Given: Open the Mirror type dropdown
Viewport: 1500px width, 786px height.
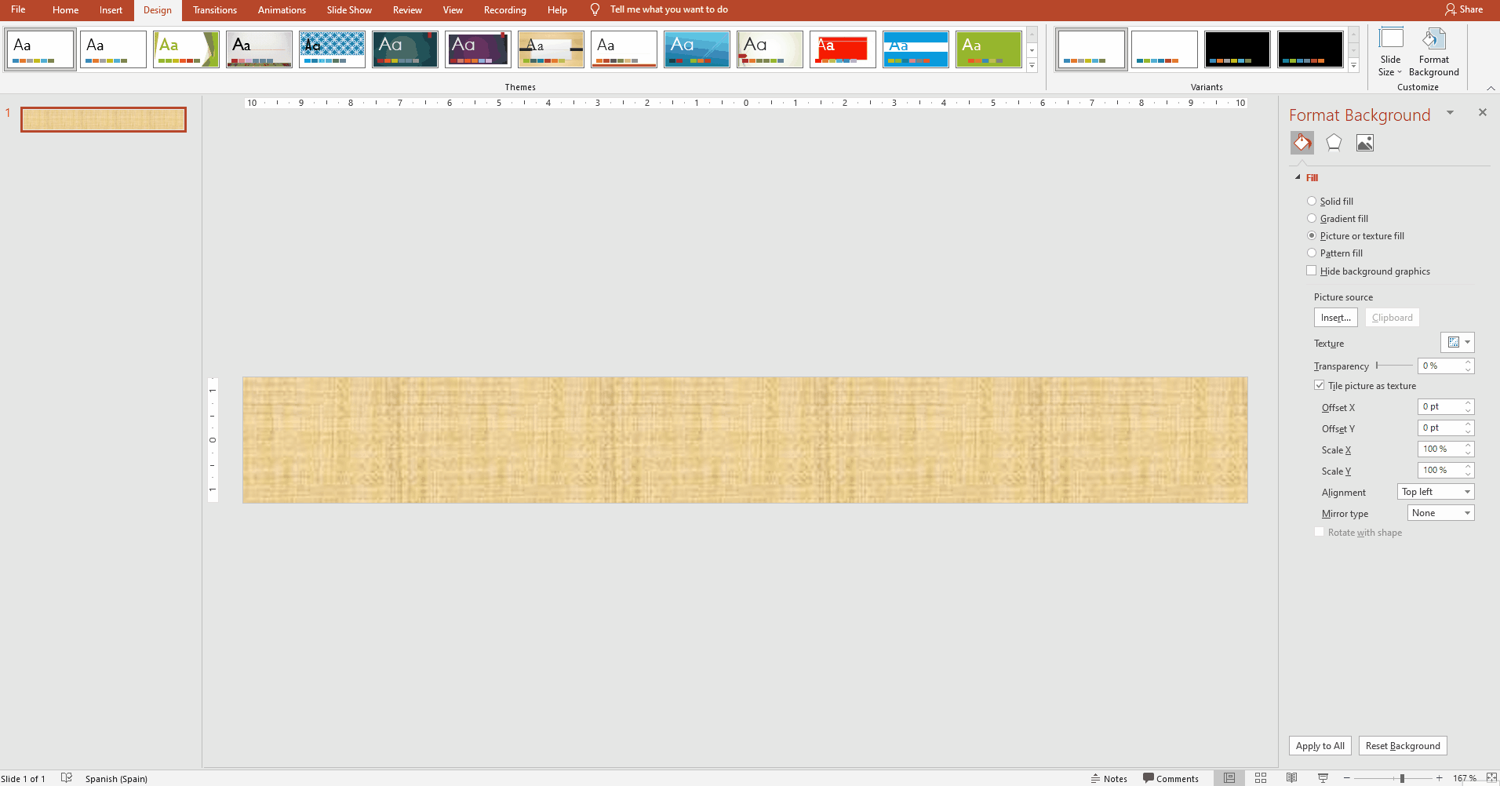Looking at the screenshot, I should click(x=1440, y=513).
